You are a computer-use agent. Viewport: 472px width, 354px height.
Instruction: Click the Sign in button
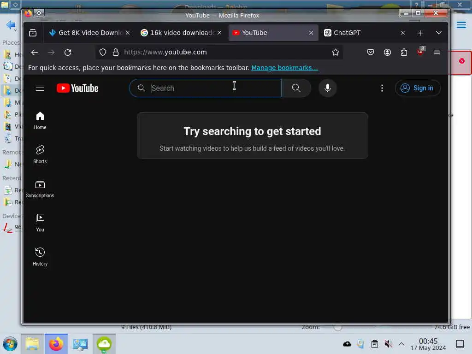pyautogui.click(x=418, y=88)
